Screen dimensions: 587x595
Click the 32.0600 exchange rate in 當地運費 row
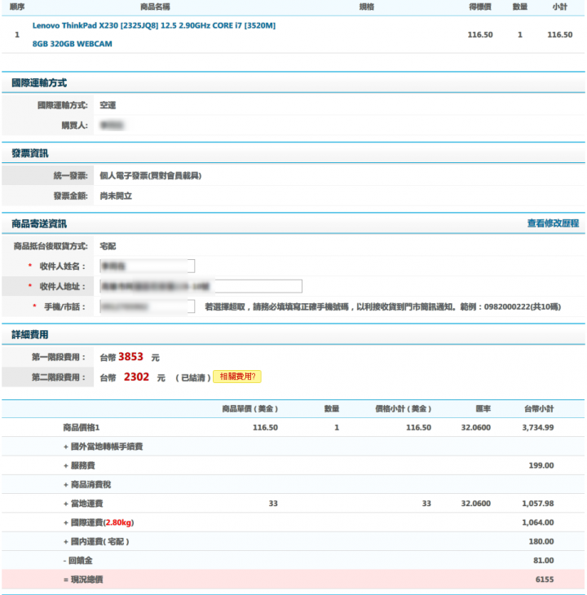pos(476,504)
